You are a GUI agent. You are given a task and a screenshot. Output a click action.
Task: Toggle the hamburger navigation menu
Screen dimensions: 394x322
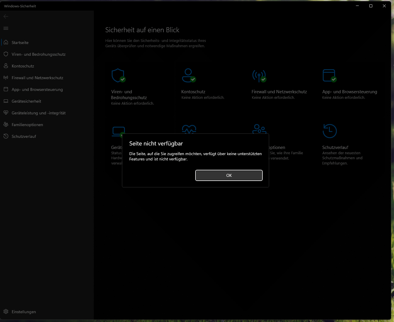(x=6, y=28)
